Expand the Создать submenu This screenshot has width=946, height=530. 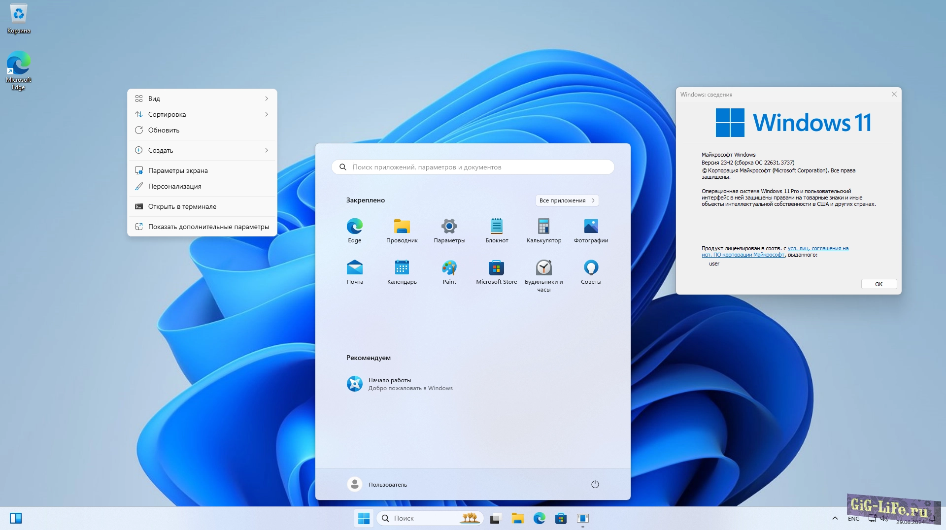pyautogui.click(x=202, y=150)
